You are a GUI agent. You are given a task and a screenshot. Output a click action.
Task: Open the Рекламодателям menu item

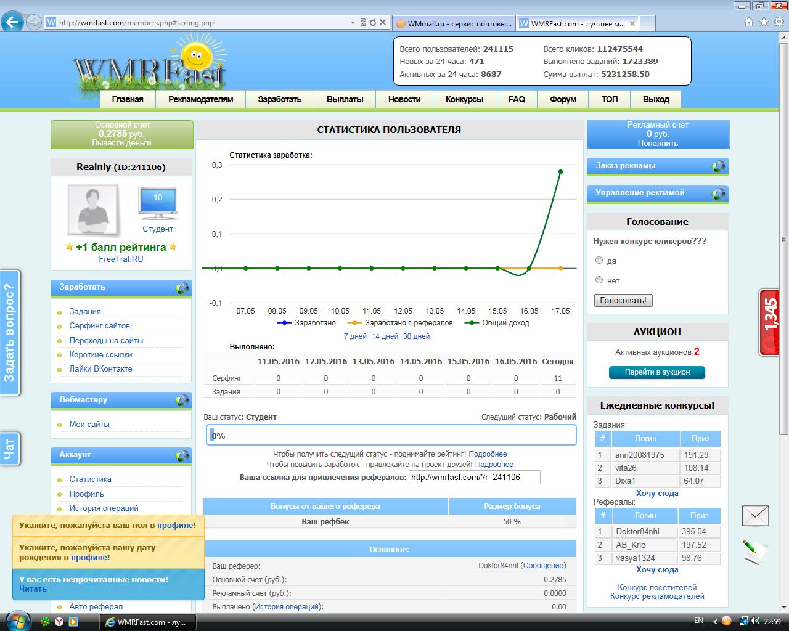pyautogui.click(x=200, y=99)
